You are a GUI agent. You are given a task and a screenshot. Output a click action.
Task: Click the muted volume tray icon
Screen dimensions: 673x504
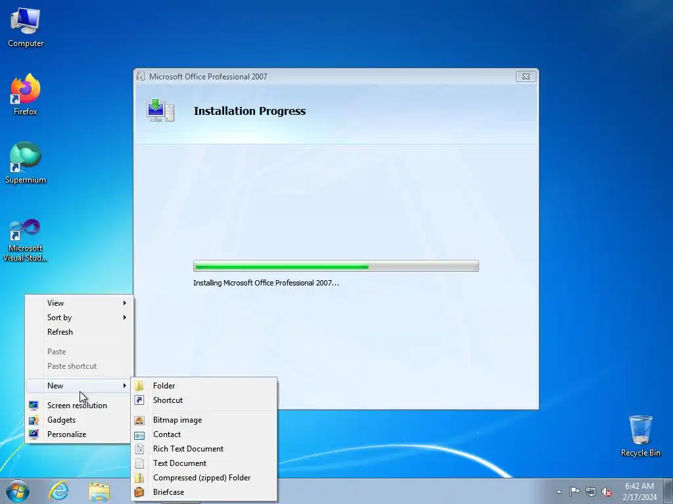(x=607, y=492)
